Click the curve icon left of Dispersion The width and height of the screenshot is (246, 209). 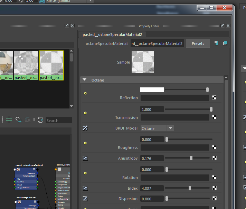point(85,199)
